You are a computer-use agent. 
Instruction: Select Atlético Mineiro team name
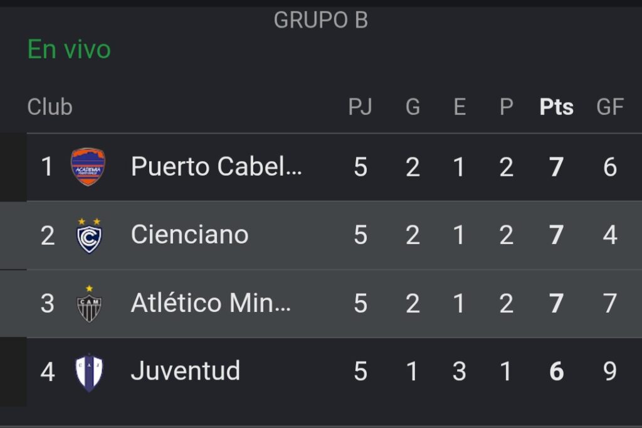211,303
